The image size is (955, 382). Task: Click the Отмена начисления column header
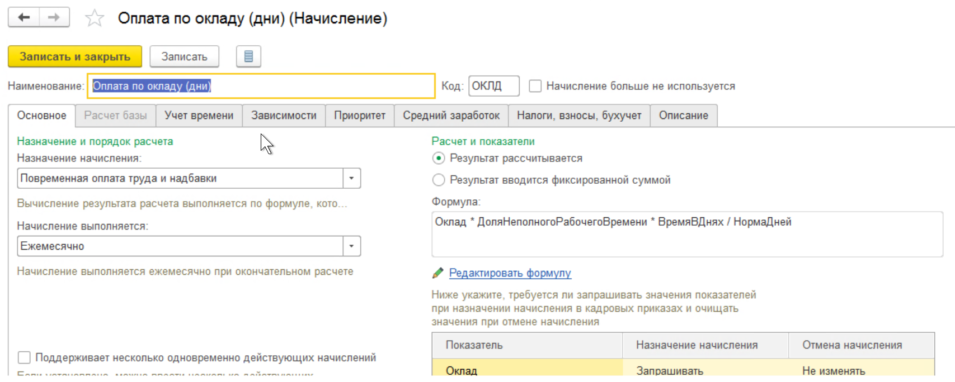(x=862, y=345)
